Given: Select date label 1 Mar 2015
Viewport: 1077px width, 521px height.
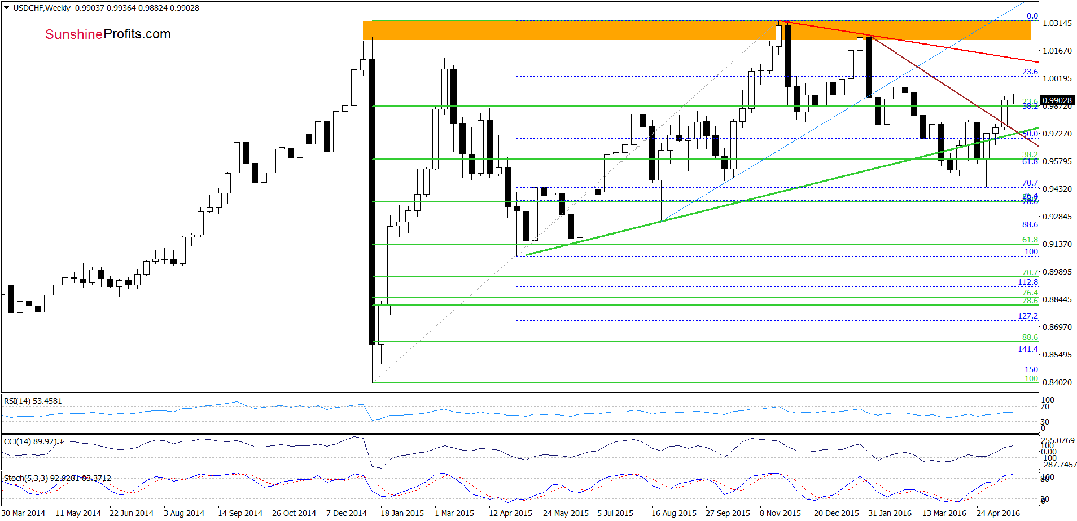Looking at the screenshot, I should click(454, 513).
